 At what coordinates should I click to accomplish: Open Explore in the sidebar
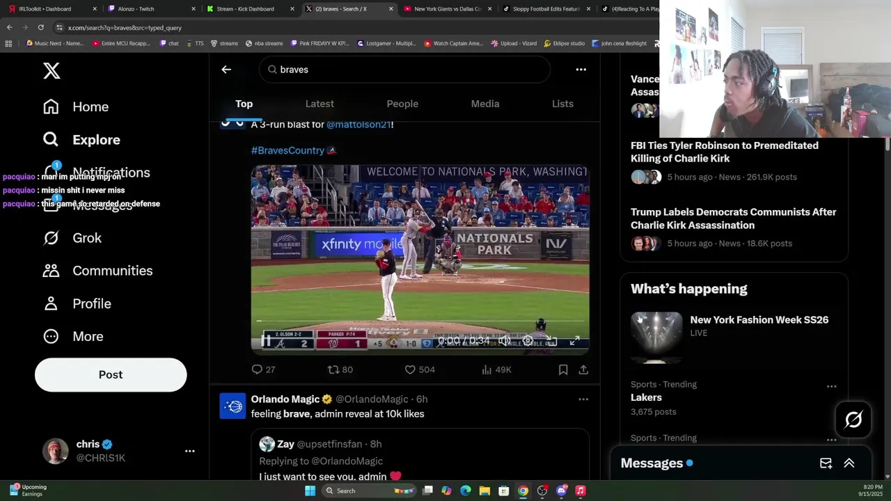click(81, 139)
